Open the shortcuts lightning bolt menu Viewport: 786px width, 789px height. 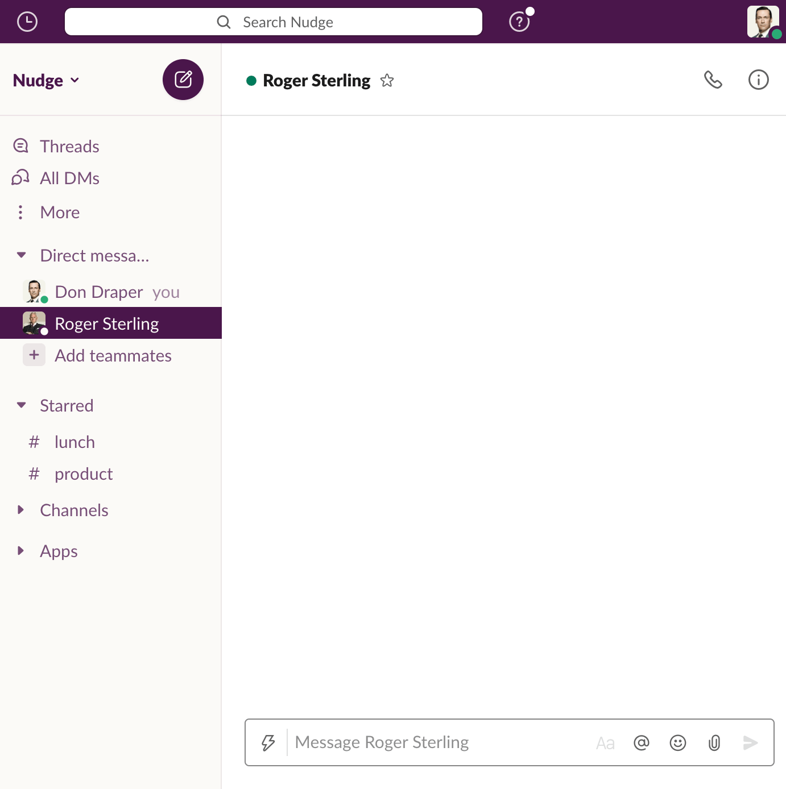point(268,742)
